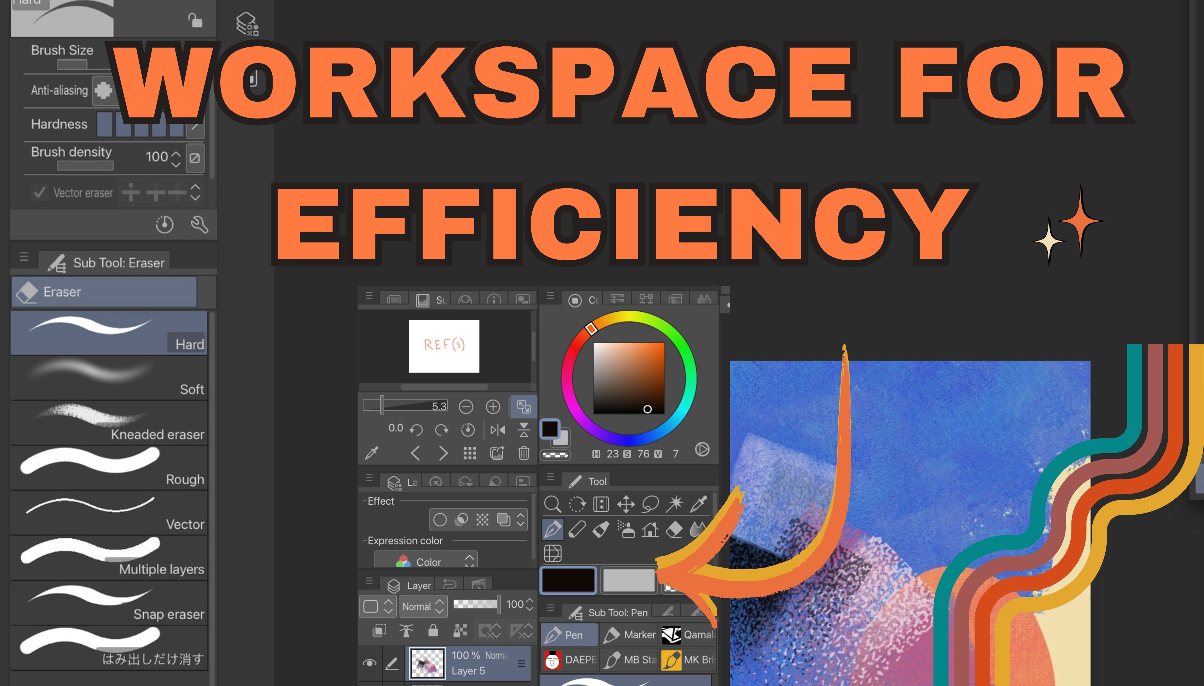Toggle the Vector eraser checkbox

tap(40, 192)
